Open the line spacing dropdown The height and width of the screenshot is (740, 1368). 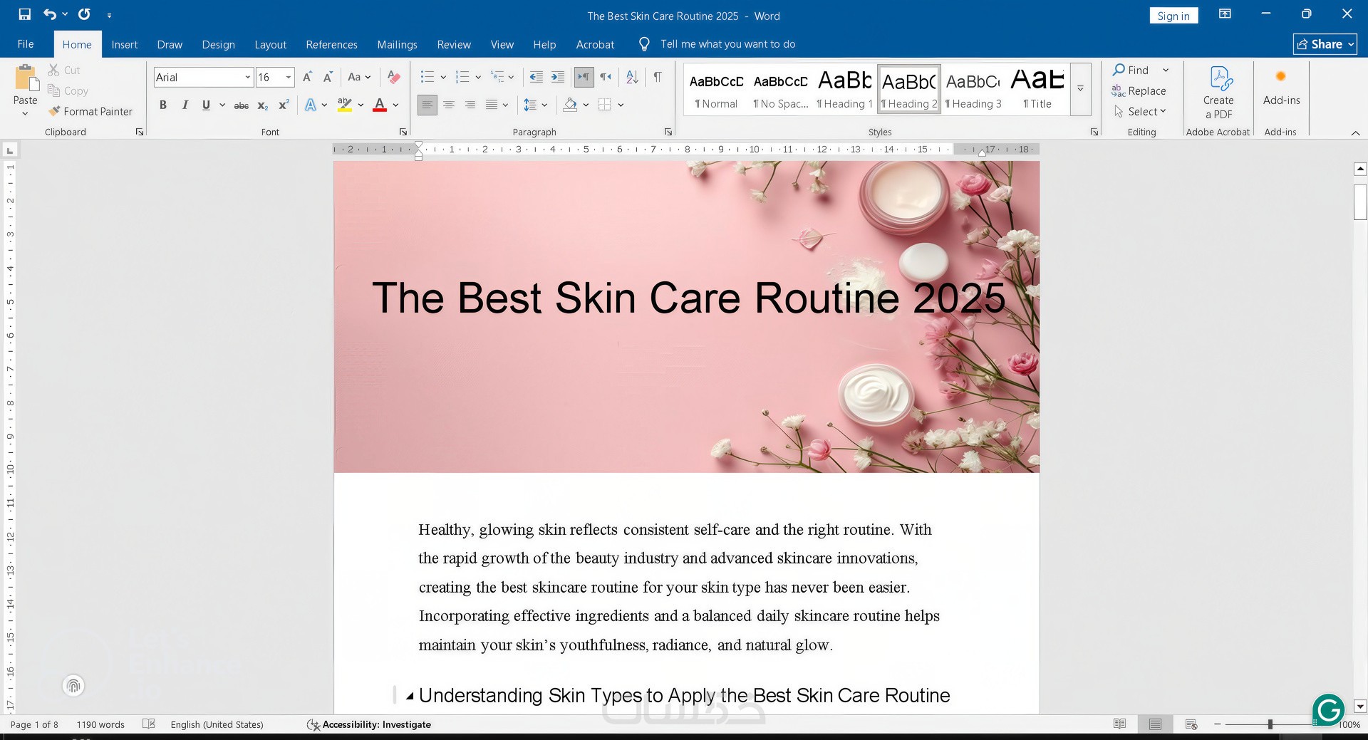pyautogui.click(x=544, y=105)
